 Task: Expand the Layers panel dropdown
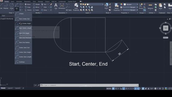coord(88,13)
